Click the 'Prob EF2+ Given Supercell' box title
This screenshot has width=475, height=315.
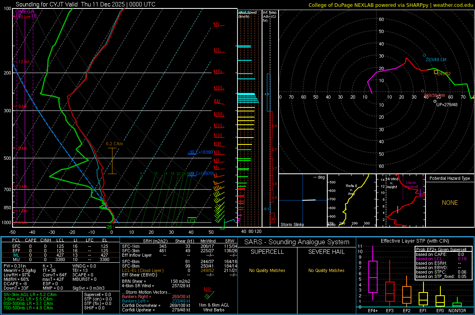pyautogui.click(x=441, y=249)
